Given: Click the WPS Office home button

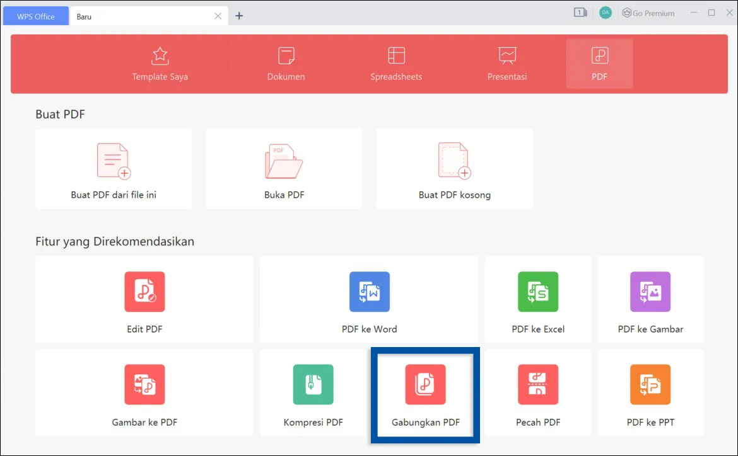Looking at the screenshot, I should 35,15.
